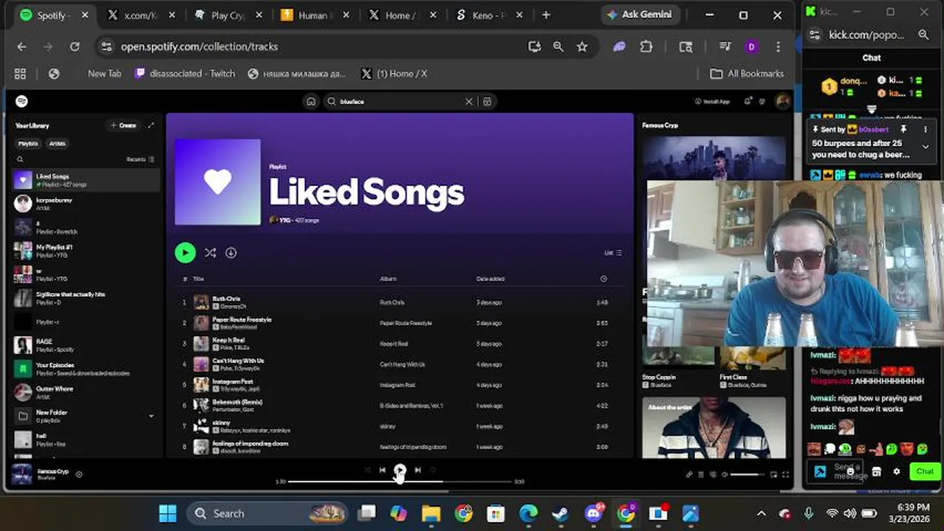Image resolution: width=944 pixels, height=531 pixels.
Task: Expand pinned message chevron in Kick chat
Action: point(926,147)
